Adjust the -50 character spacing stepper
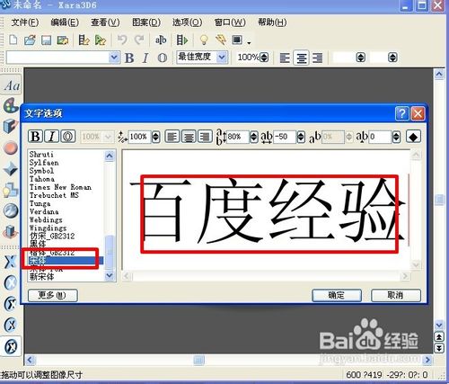Viewport: 449px width, 384px height. click(301, 137)
